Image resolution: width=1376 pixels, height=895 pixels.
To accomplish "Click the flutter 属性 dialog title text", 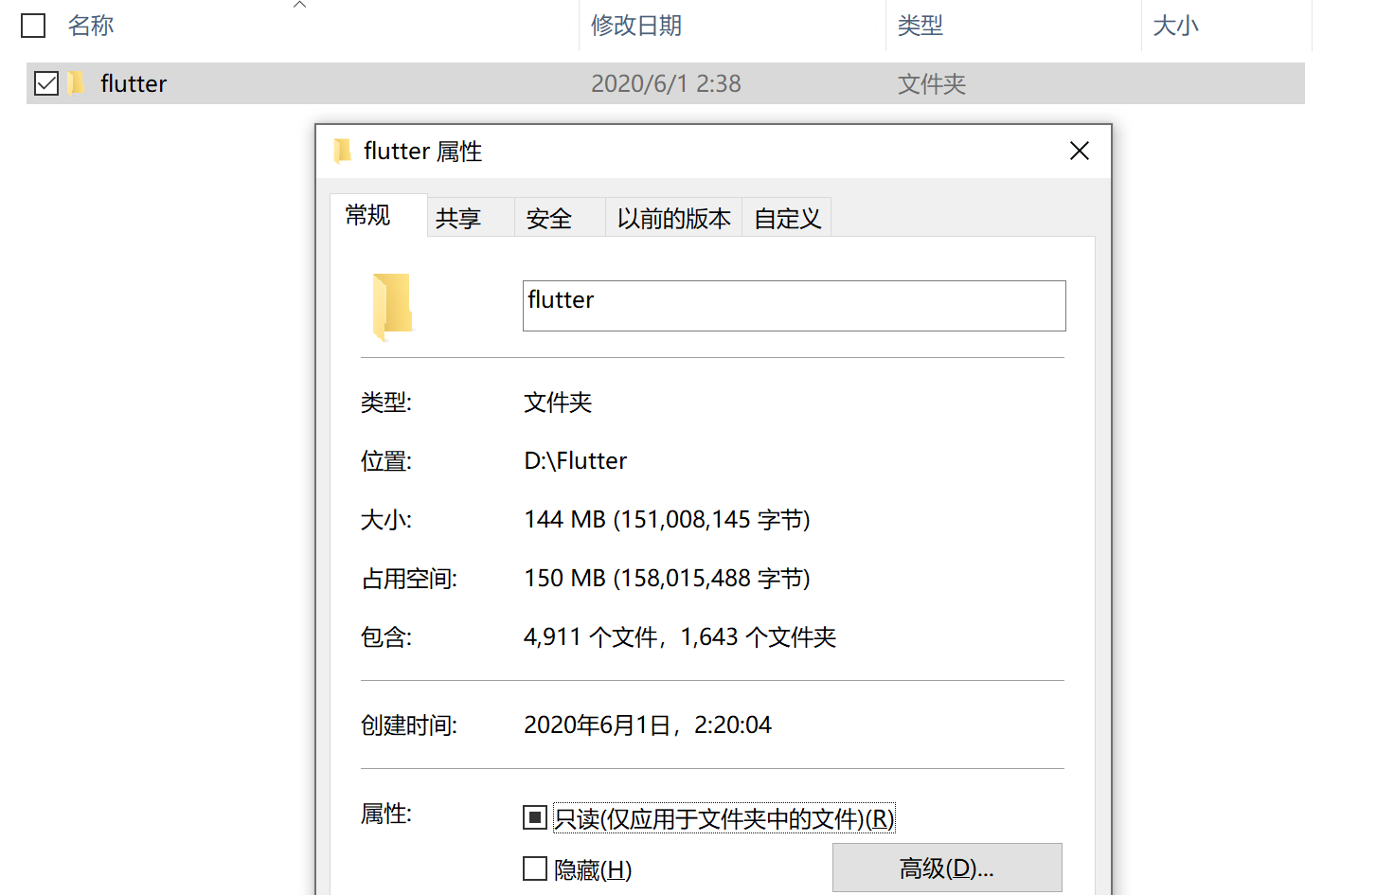I will click(423, 152).
